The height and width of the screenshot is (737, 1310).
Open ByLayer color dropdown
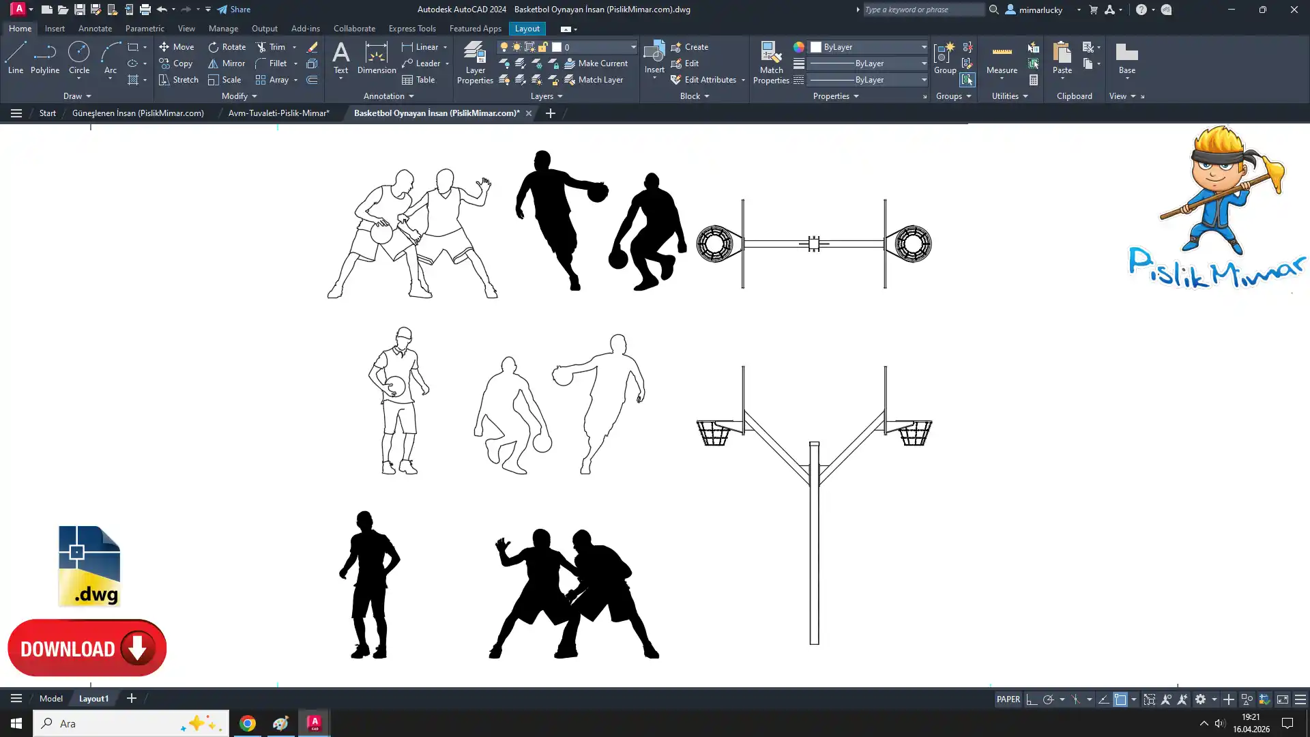click(x=924, y=47)
